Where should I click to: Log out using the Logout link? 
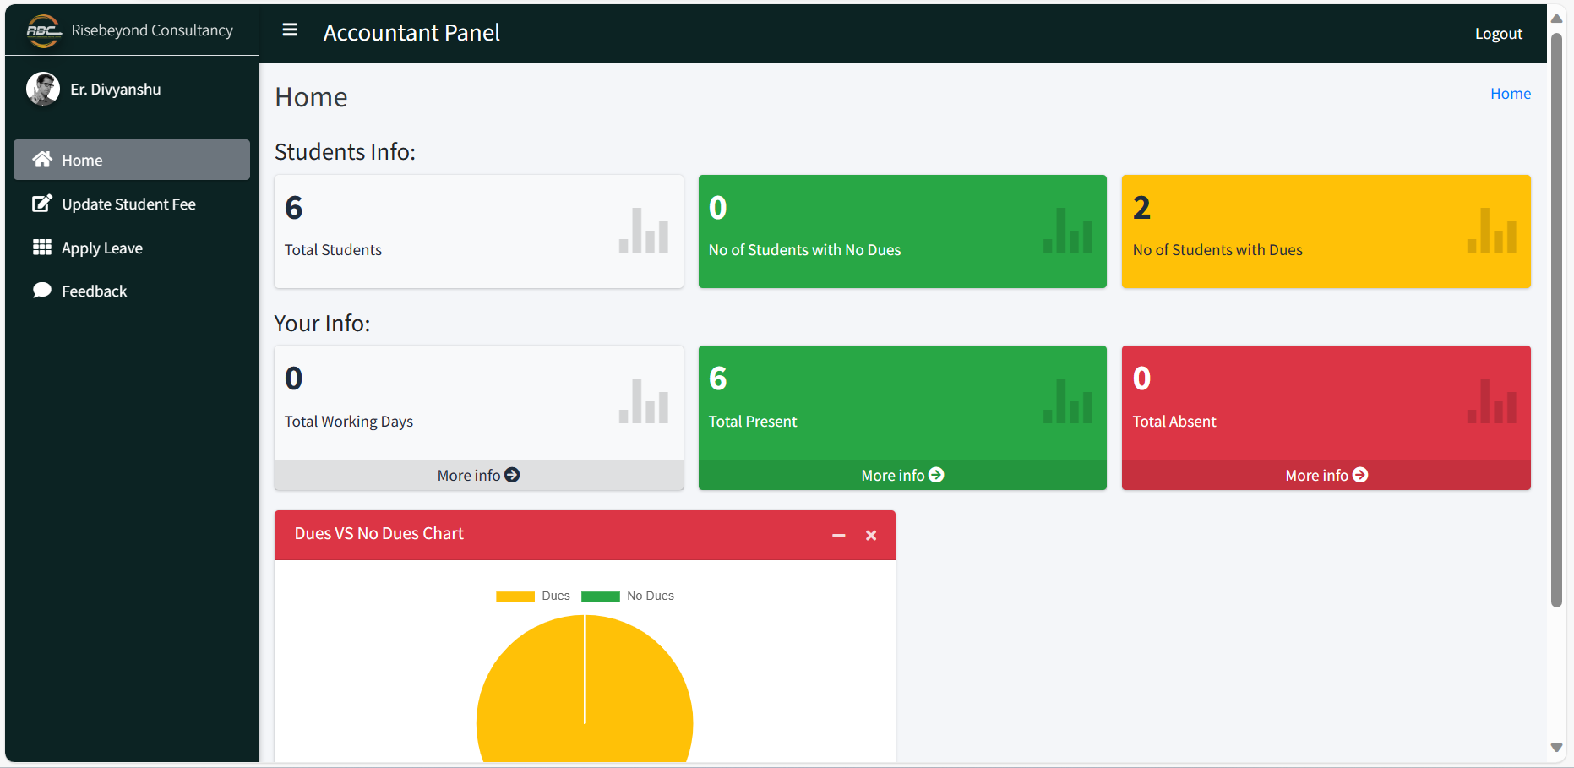[x=1499, y=34]
